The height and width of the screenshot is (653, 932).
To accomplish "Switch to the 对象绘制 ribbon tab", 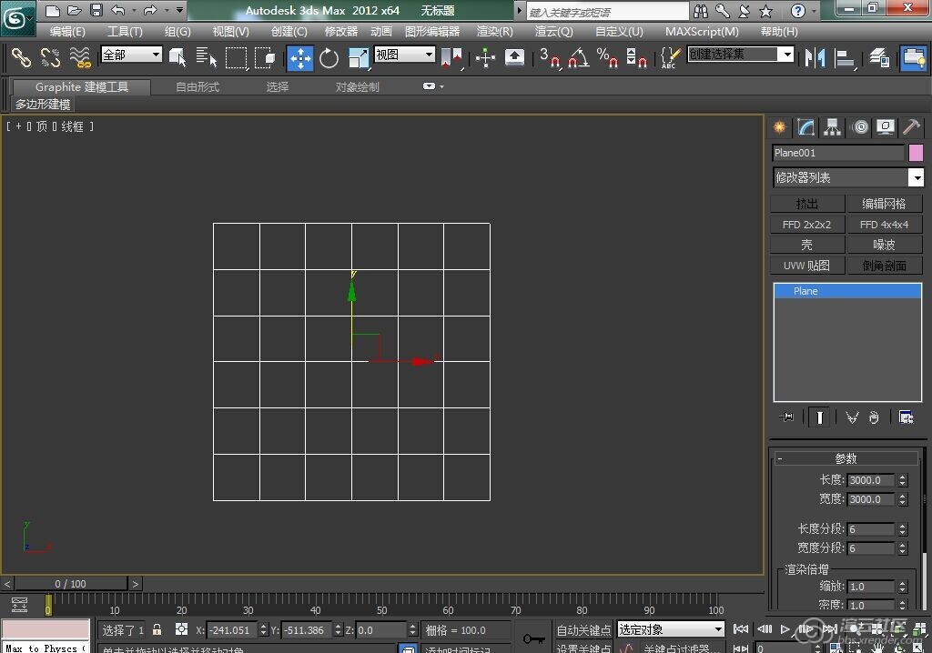I will coord(357,86).
